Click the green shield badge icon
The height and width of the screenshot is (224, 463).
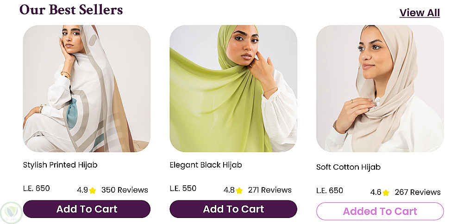(11, 213)
